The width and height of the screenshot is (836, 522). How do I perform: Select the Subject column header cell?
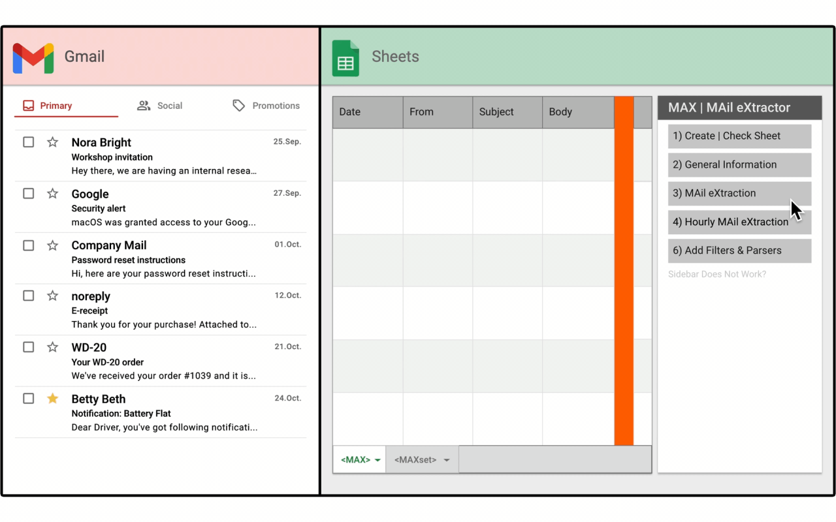(507, 112)
